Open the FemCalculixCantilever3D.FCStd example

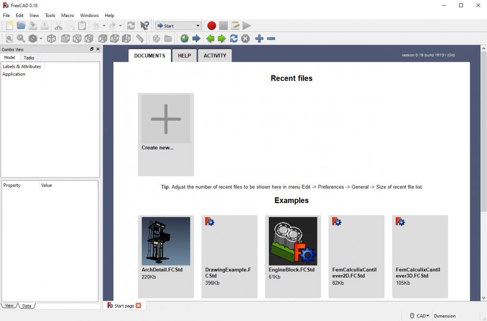pos(420,256)
